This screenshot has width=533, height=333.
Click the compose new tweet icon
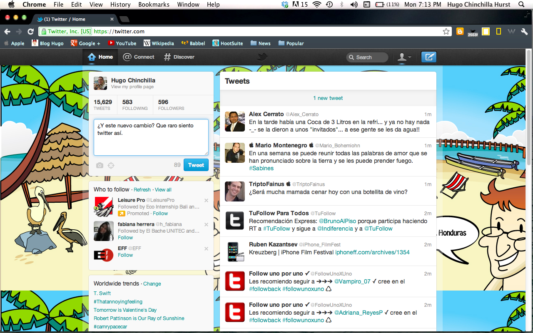[428, 57]
